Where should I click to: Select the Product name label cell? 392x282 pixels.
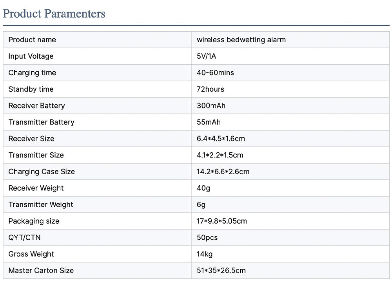tap(32, 40)
